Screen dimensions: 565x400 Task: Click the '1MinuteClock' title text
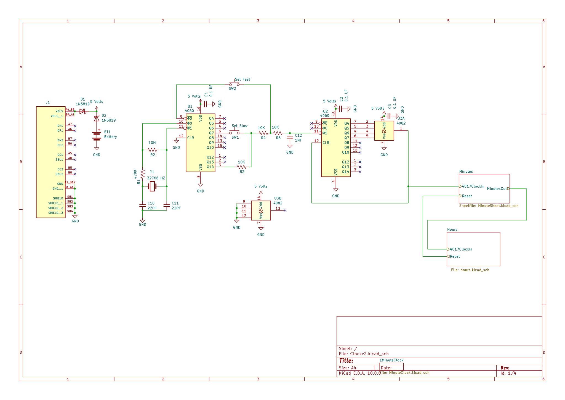click(391, 360)
